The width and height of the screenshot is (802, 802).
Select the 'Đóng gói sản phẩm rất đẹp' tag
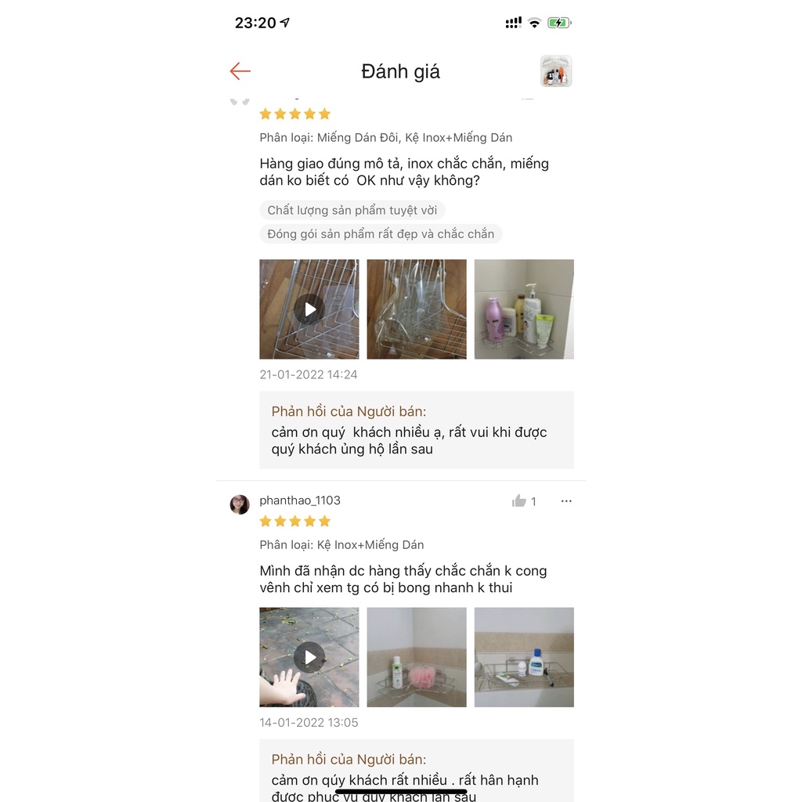click(x=381, y=233)
